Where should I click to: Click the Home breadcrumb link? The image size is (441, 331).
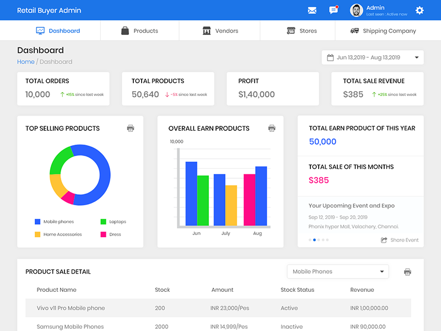coord(25,62)
